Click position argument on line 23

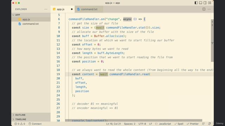(x=82, y=91)
